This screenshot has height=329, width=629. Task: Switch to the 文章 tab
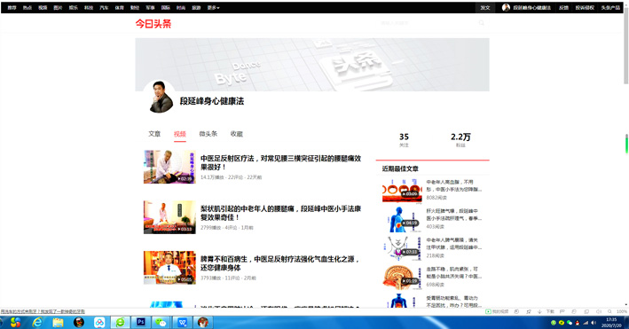click(x=154, y=134)
